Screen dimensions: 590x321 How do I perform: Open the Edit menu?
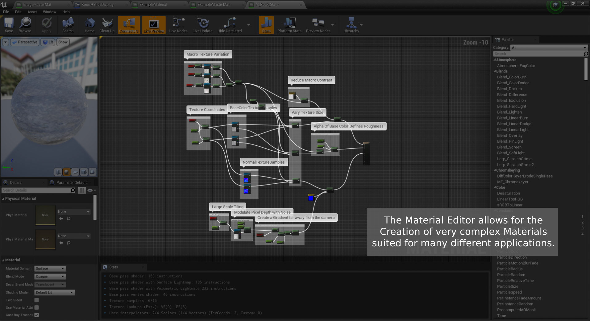(18, 12)
